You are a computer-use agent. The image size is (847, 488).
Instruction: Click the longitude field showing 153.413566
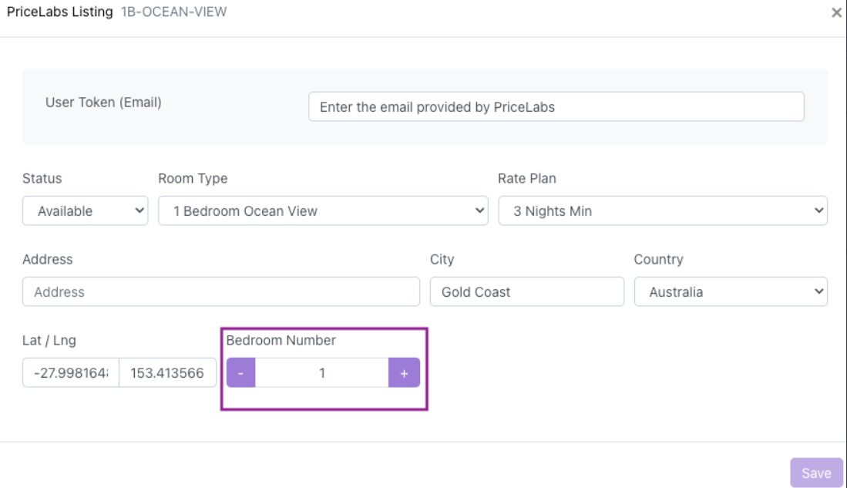pyautogui.click(x=167, y=373)
